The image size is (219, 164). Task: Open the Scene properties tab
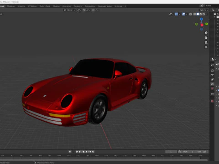click(x=213, y=84)
